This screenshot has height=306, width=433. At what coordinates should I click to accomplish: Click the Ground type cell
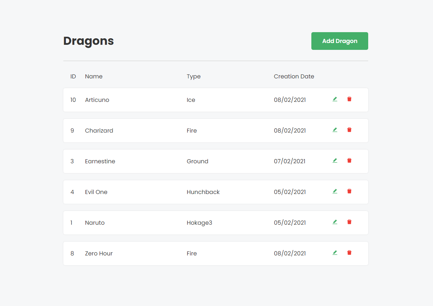pyautogui.click(x=197, y=161)
